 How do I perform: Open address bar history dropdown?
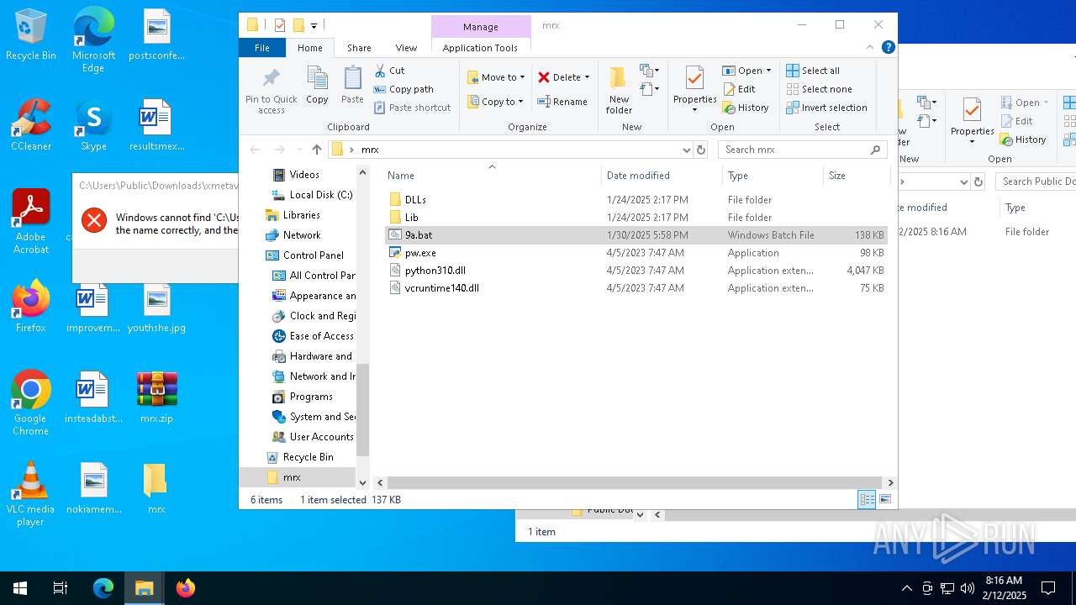pos(687,150)
